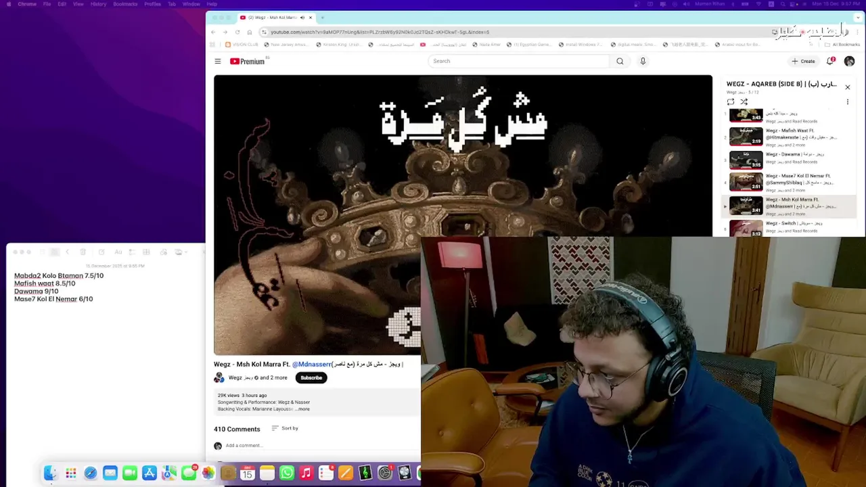Open Safari from the Dock
This screenshot has height=487, width=866.
pyautogui.click(x=90, y=473)
